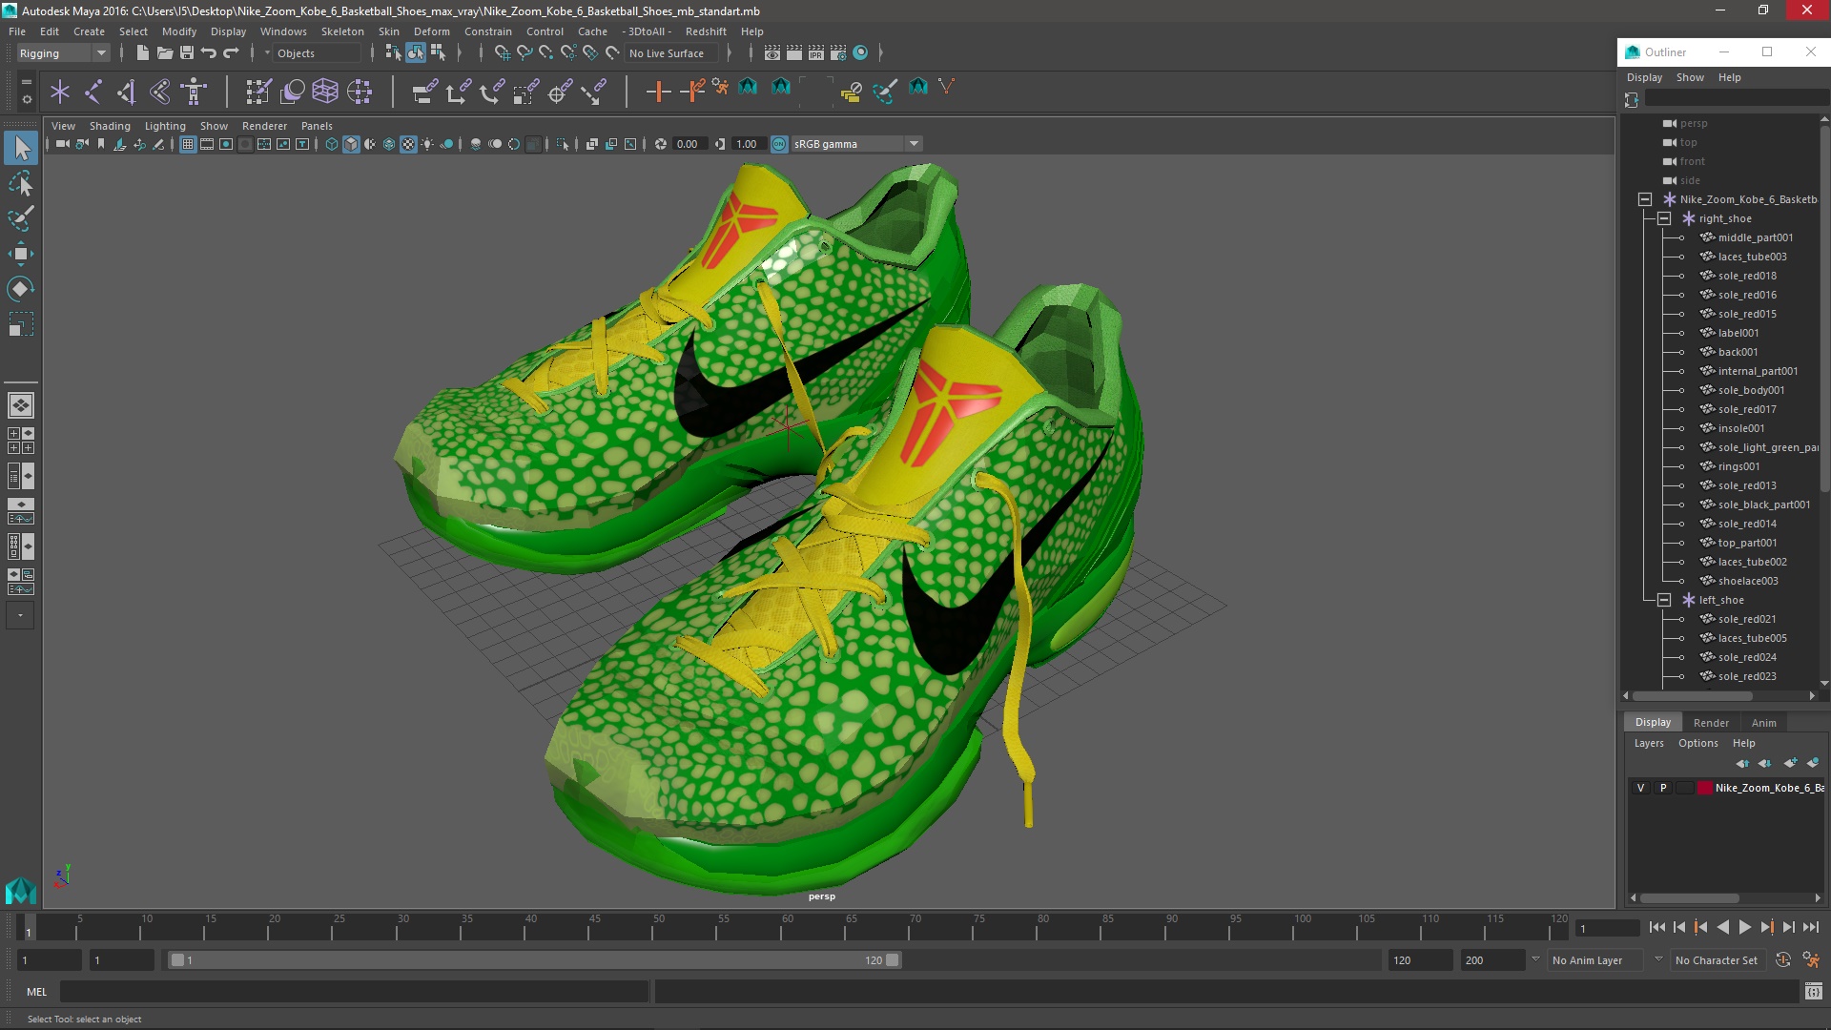Open the Skeleton menu
This screenshot has width=1831, height=1030.
(341, 31)
